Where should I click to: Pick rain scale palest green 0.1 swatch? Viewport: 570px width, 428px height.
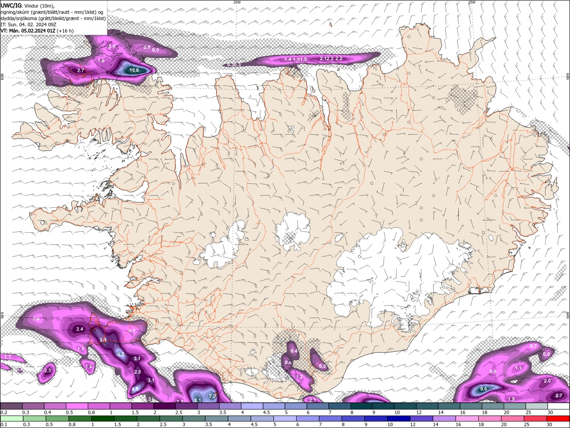pos(12,419)
